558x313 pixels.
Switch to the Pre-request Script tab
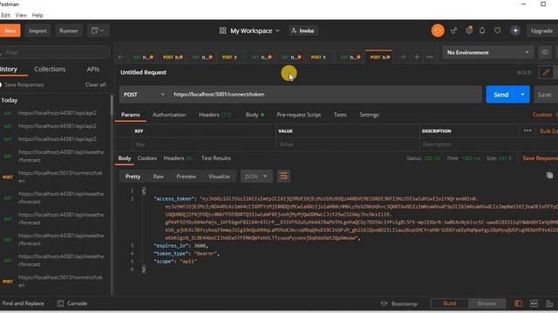(x=298, y=115)
